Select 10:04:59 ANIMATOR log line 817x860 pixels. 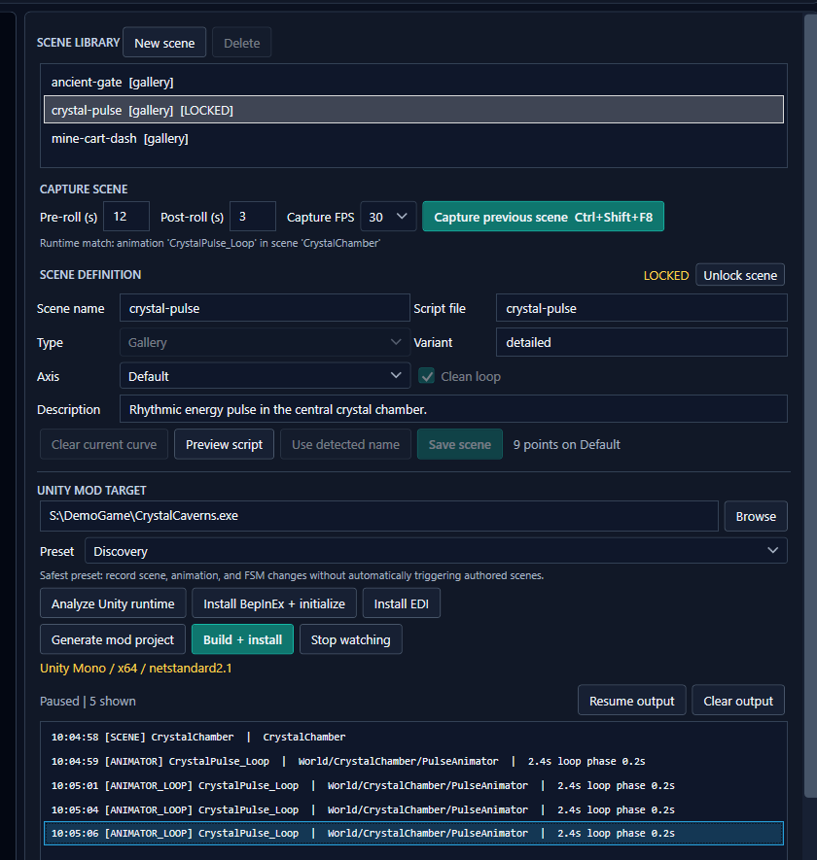(x=413, y=761)
